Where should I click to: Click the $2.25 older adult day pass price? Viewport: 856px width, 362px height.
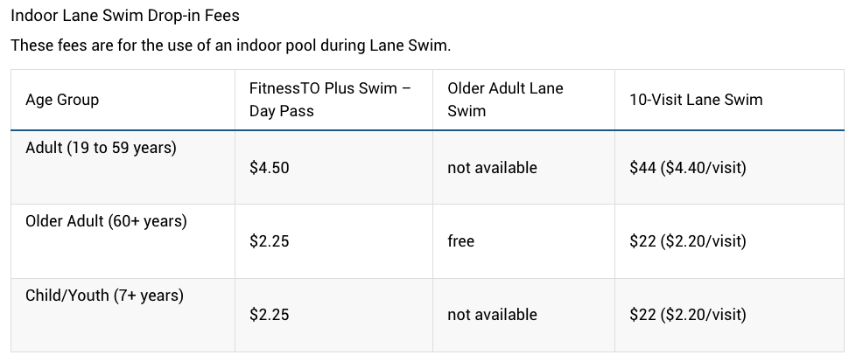click(269, 241)
